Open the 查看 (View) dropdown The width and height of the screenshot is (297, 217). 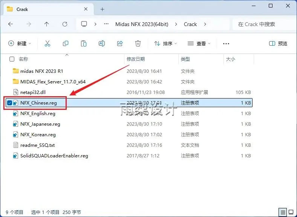coord(199,43)
